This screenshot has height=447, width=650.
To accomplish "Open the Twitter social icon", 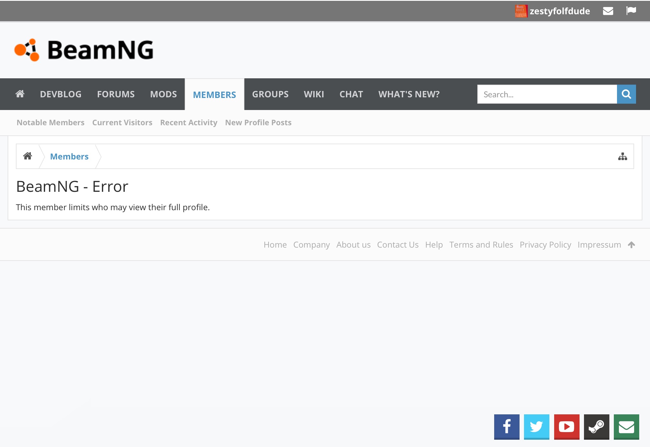I will pyautogui.click(x=537, y=427).
